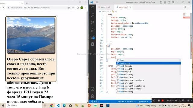Open a new browser tab
Image resolution: width=193 pixels, height=108 pixels.
pyautogui.click(x=27, y=3)
